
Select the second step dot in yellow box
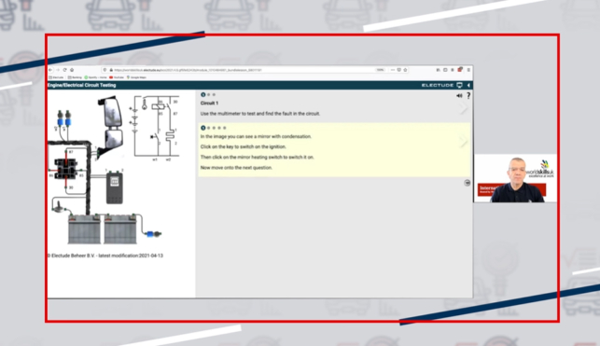[x=208, y=128]
